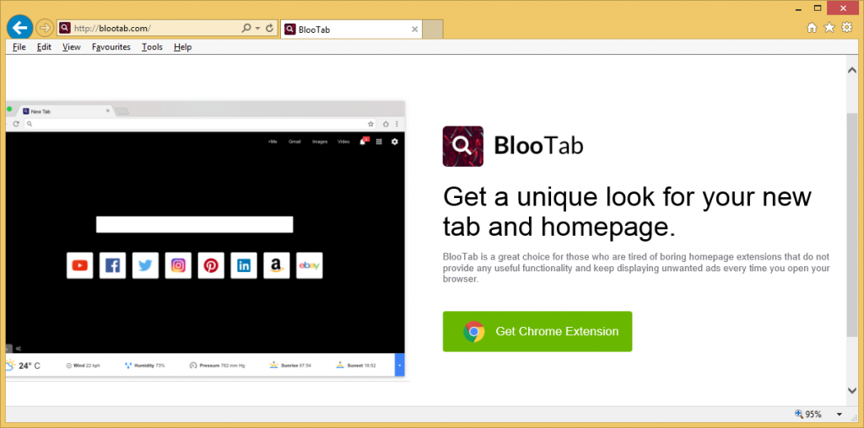Click the browser Back arrow button
864x428 pixels.
(19, 28)
